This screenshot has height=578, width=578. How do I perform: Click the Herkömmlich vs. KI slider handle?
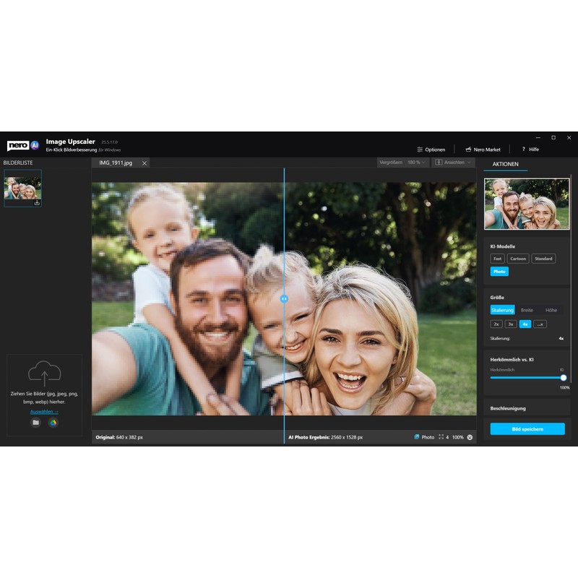pyautogui.click(x=563, y=377)
